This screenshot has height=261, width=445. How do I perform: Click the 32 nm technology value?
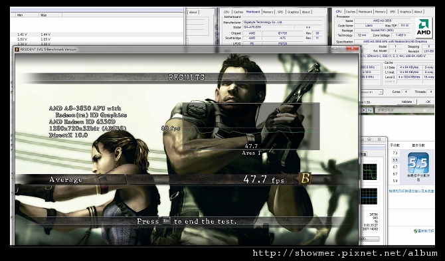(361, 35)
